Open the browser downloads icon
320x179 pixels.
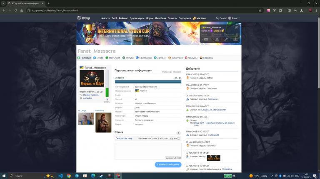[x=301, y=10]
